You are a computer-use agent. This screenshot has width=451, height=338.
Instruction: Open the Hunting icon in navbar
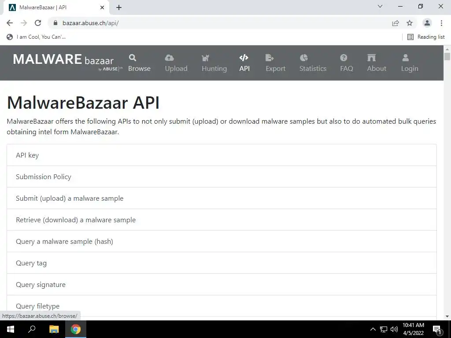[x=205, y=58]
